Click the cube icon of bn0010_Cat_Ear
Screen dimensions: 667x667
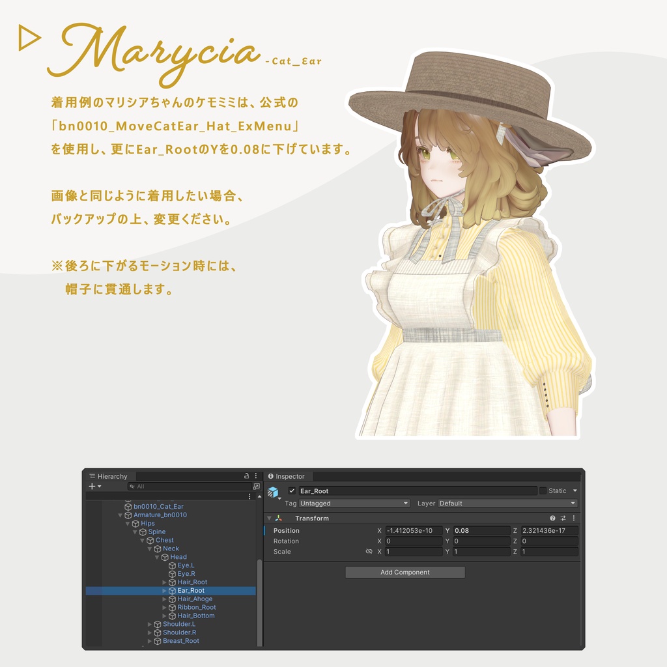pos(128,507)
